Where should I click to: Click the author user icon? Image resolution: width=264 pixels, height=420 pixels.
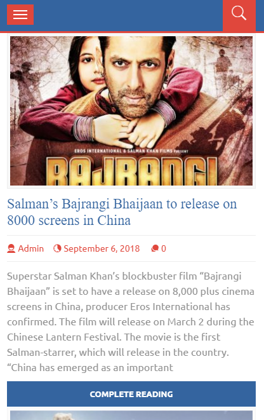(x=11, y=248)
